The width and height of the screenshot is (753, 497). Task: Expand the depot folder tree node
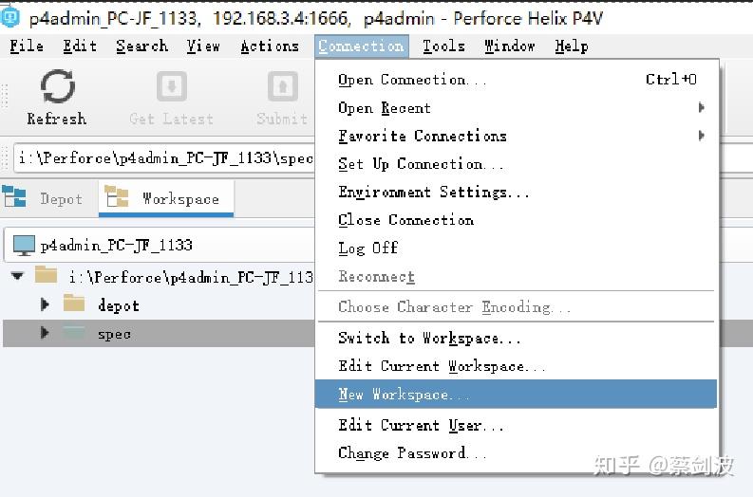click(x=45, y=304)
